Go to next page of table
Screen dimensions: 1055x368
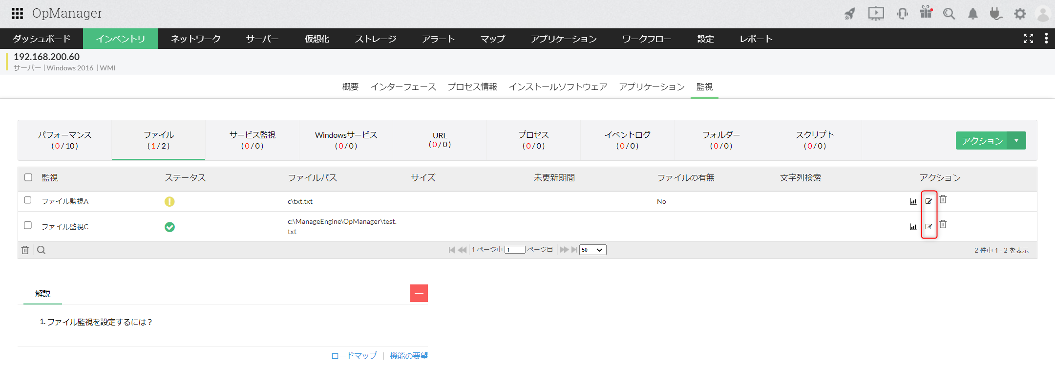pyautogui.click(x=564, y=250)
